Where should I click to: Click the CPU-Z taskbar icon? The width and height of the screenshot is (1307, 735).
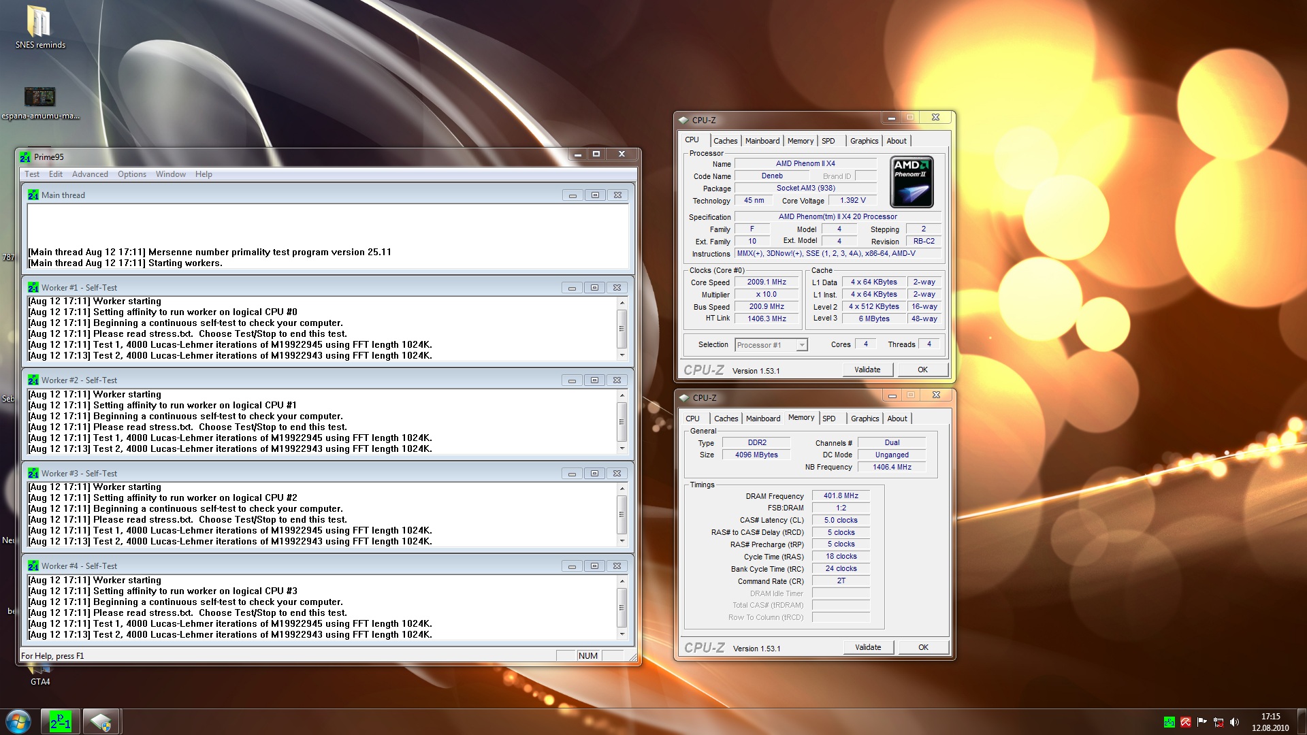click(101, 721)
